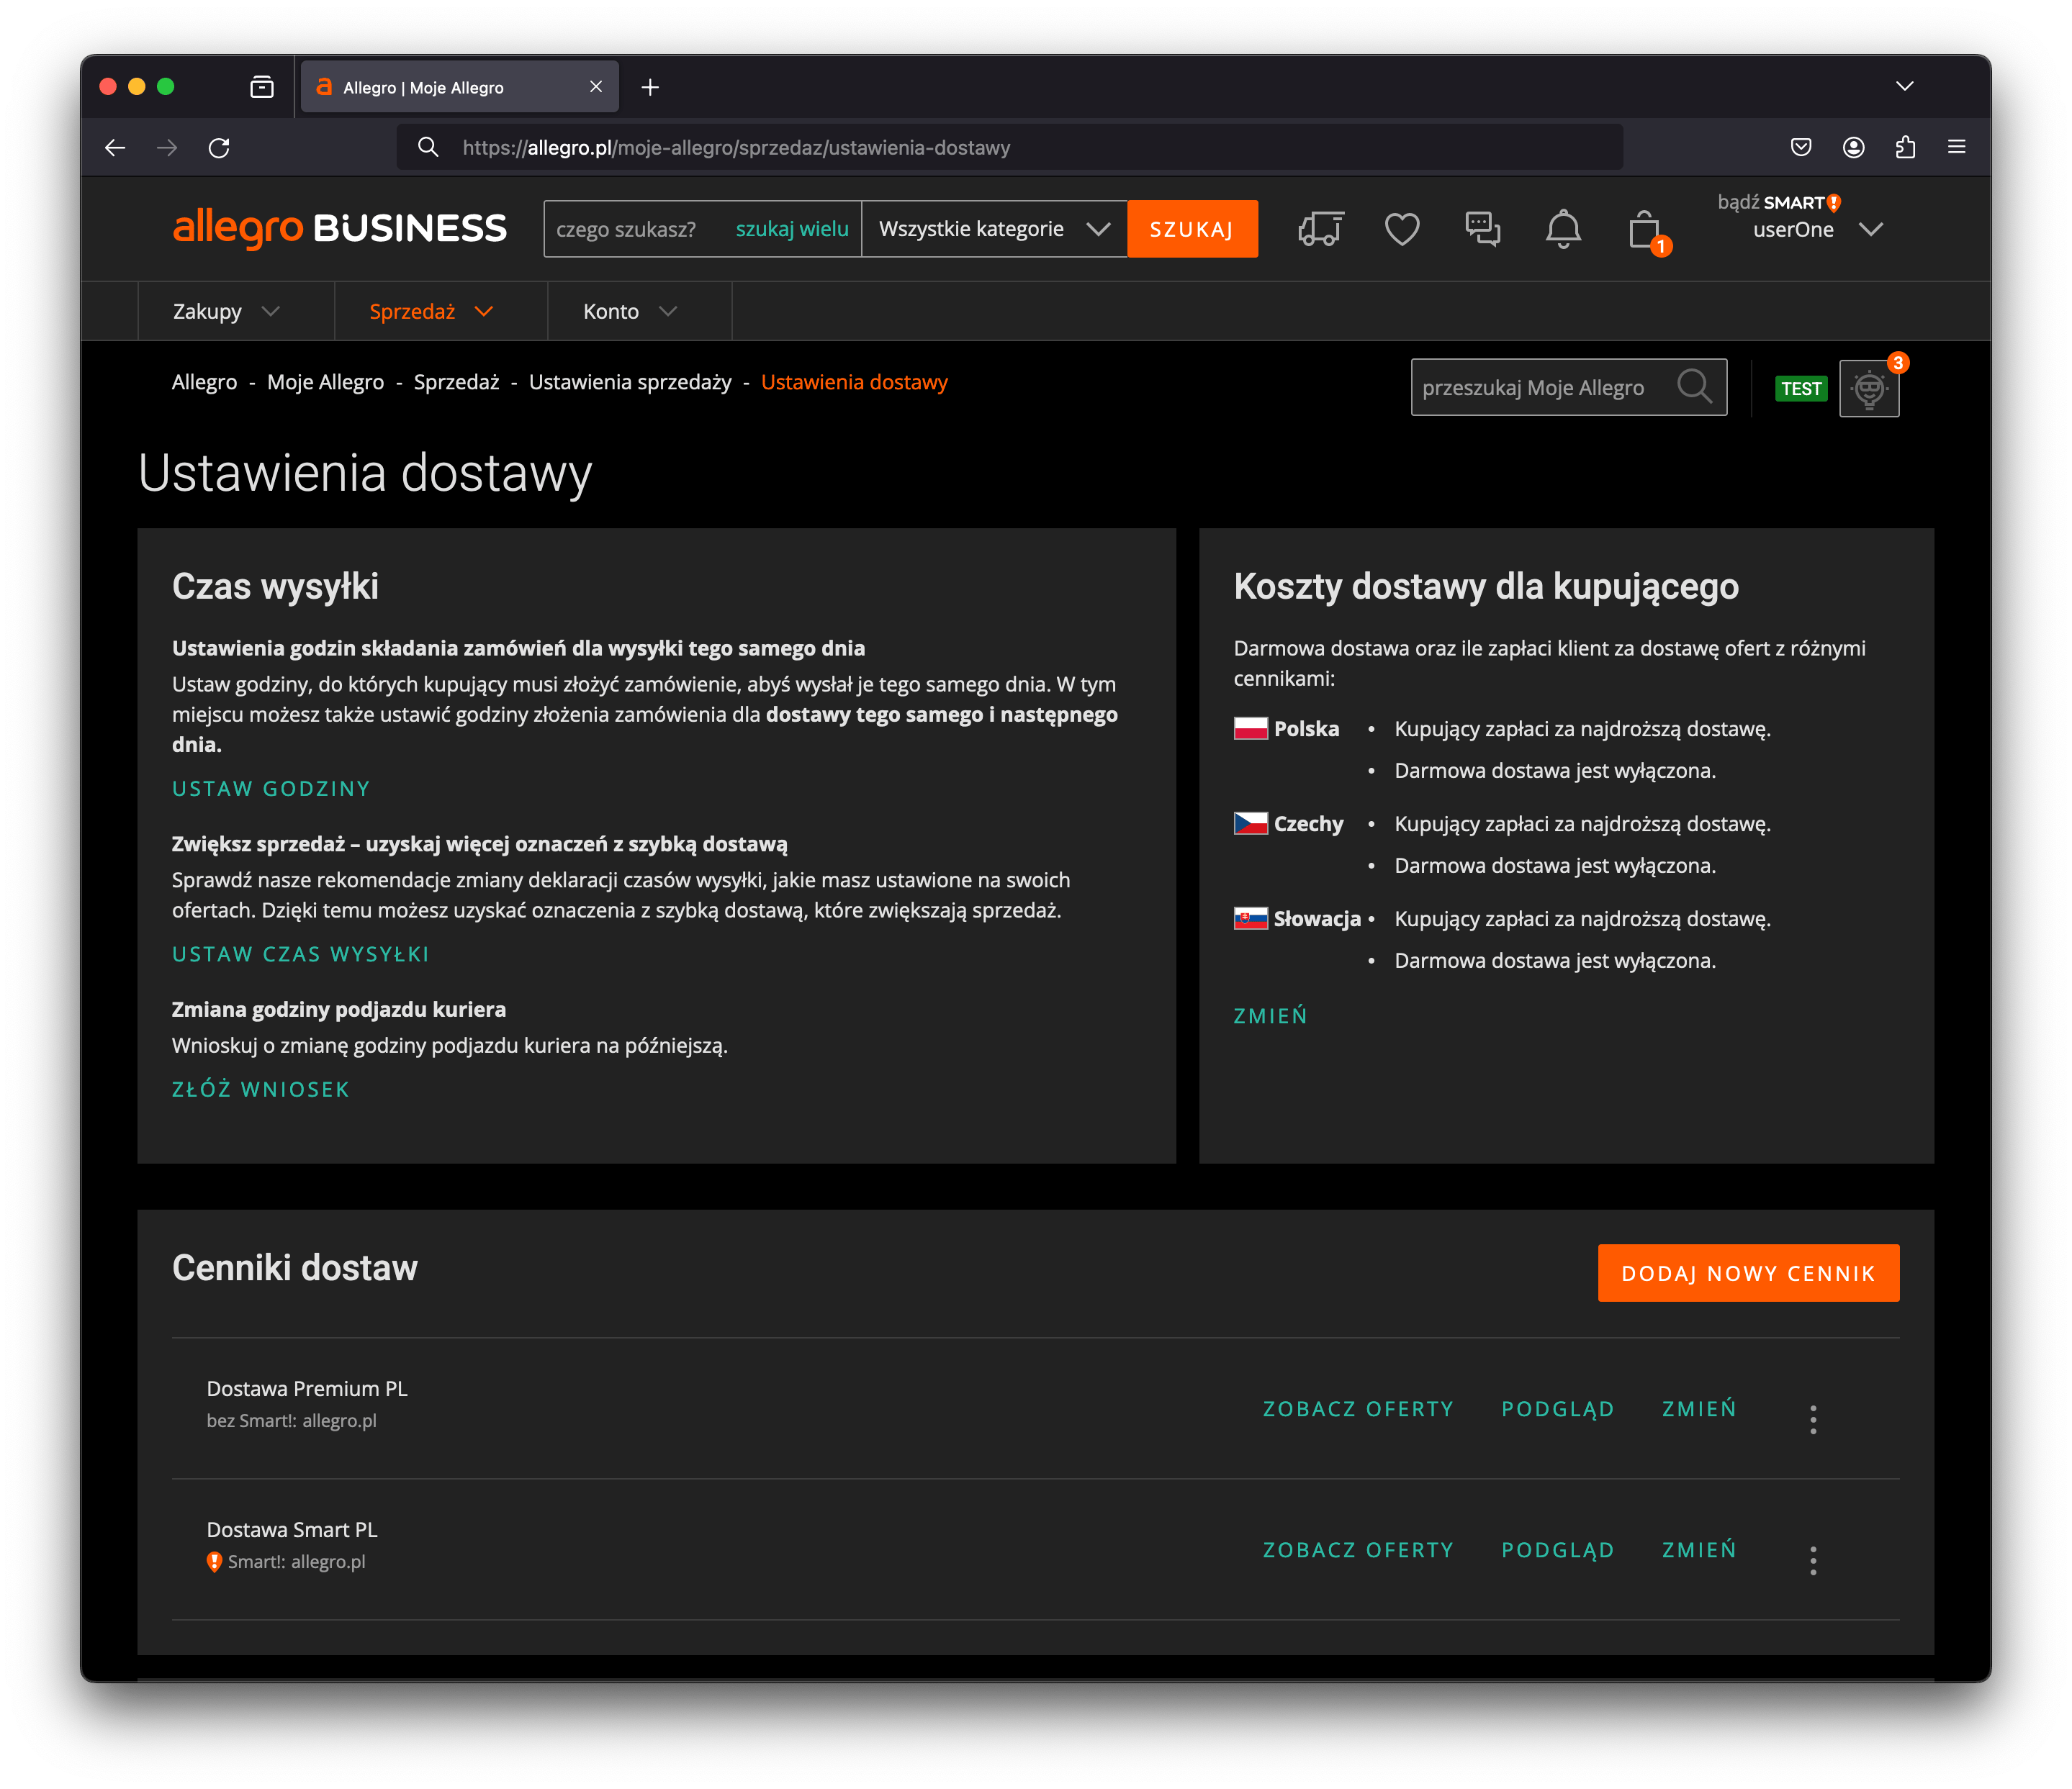Select the Dostawa Smart PL name

coord(292,1529)
